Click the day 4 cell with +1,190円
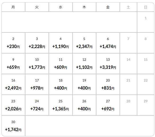The image size is (155, 137). [61, 43]
